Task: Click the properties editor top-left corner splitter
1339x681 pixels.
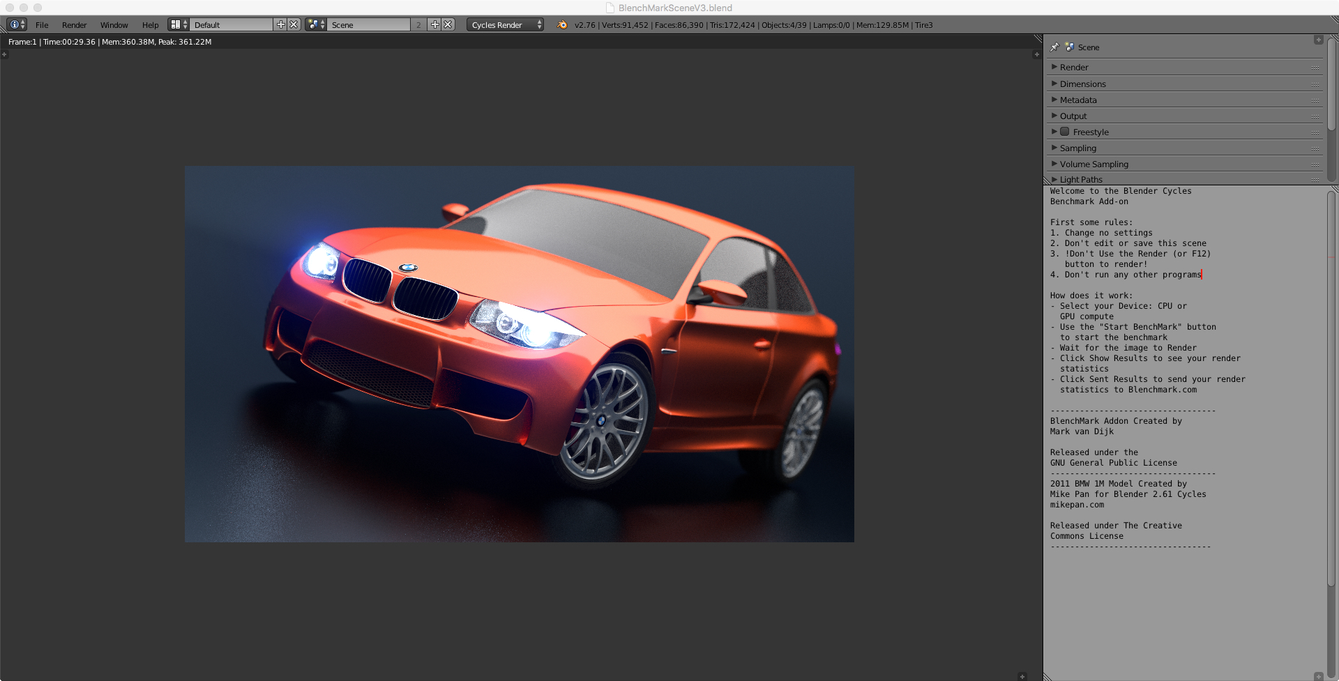Action: [x=1038, y=38]
